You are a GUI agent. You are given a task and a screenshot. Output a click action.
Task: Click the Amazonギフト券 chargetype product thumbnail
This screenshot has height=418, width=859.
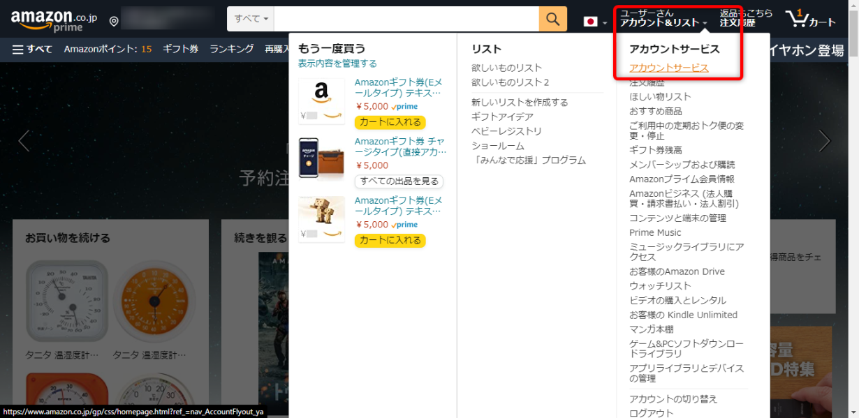point(321,158)
